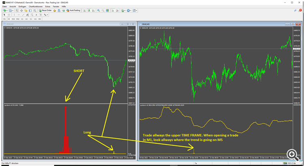Viewport: 304px width, 166px height.
Task: Open the Data Window icon
Action: coord(21,11)
